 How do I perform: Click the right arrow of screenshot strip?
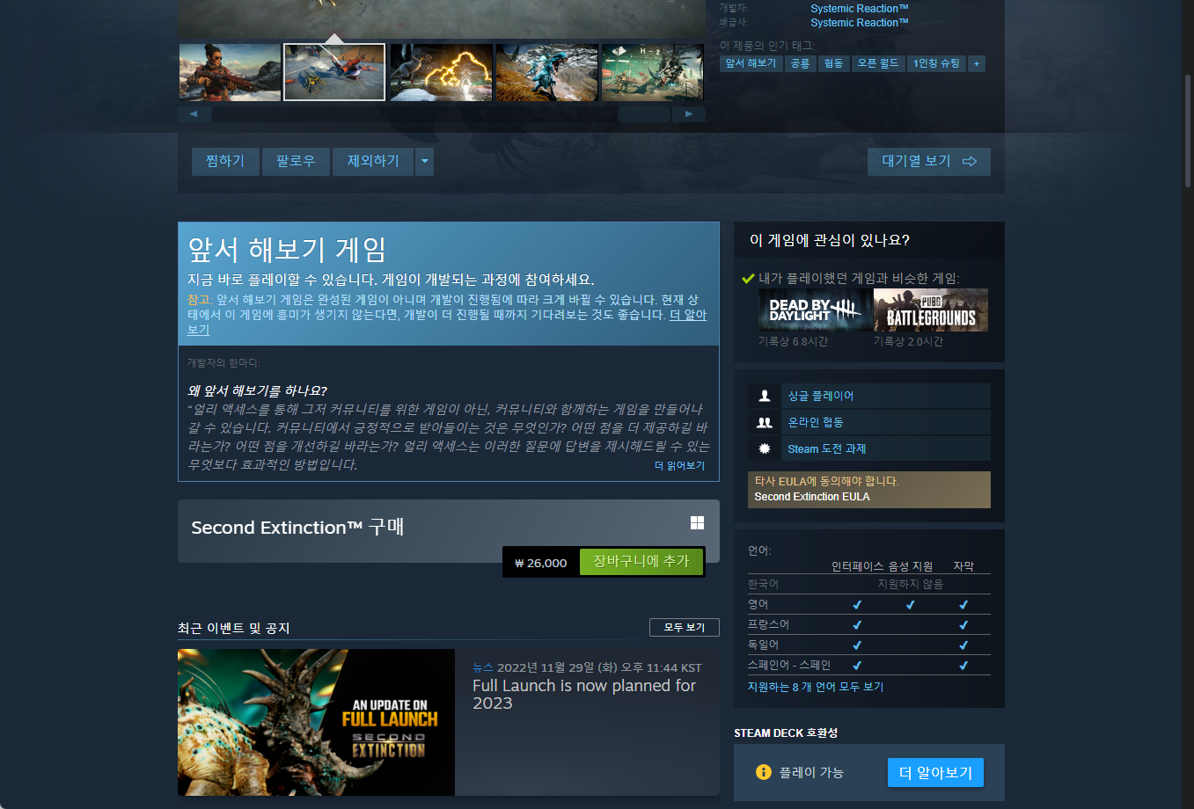point(689,114)
